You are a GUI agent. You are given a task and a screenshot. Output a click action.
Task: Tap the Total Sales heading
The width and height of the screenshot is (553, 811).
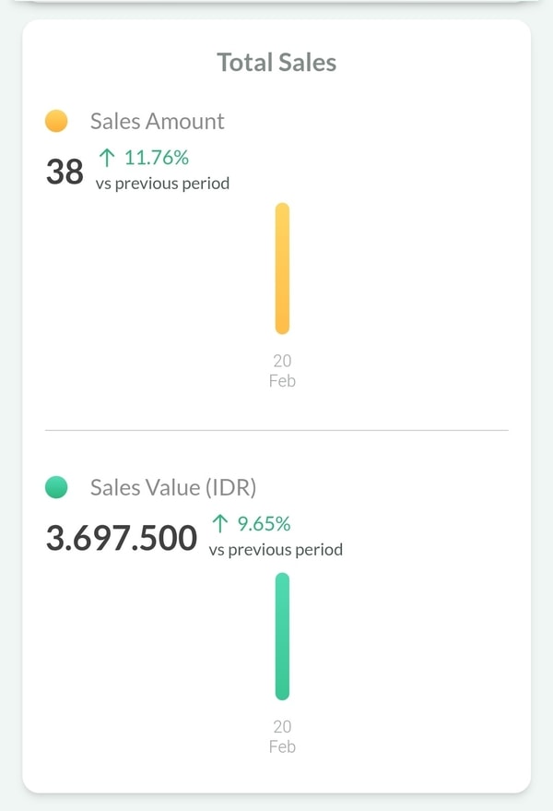click(x=276, y=63)
